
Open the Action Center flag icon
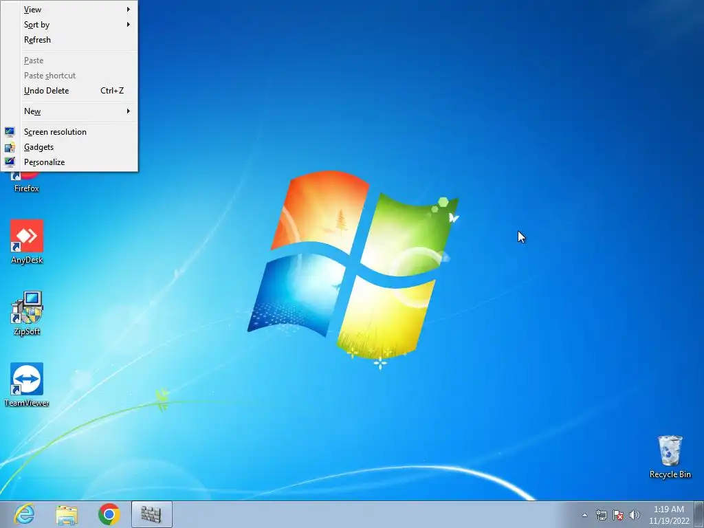[618, 515]
